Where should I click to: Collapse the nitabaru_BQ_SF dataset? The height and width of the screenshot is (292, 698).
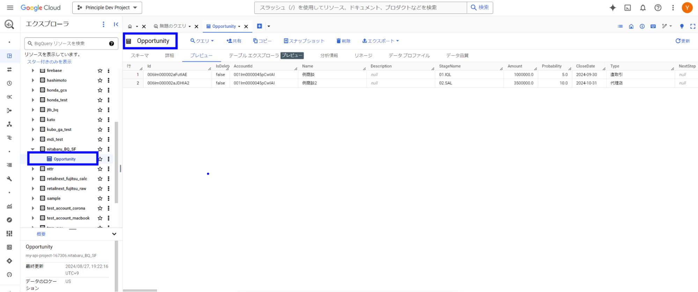click(33, 149)
